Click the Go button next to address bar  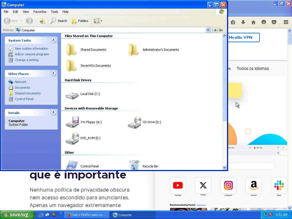218,30
